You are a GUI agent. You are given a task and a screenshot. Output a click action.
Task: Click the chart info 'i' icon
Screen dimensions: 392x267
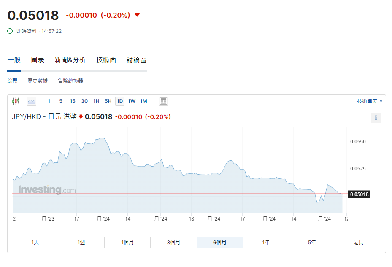pyautogui.click(x=376, y=118)
